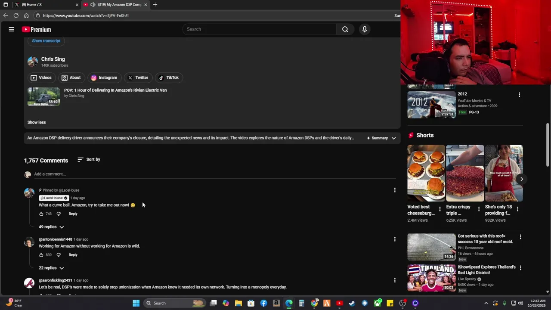Expand the 22 replies thread

coord(51,268)
